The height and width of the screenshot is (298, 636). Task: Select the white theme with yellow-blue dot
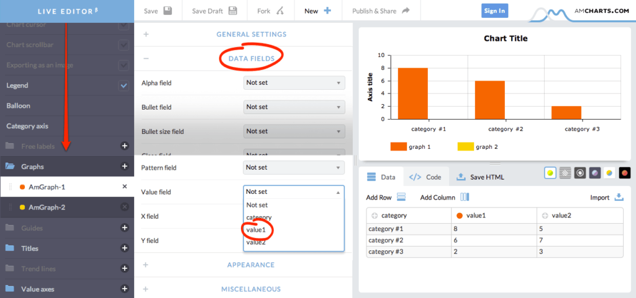point(610,173)
